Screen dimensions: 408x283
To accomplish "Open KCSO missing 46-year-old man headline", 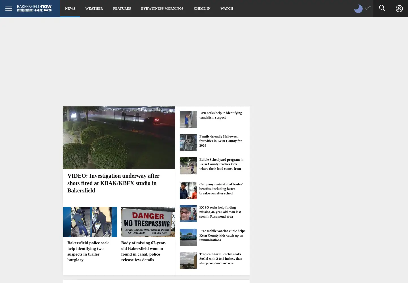I will pos(220,212).
